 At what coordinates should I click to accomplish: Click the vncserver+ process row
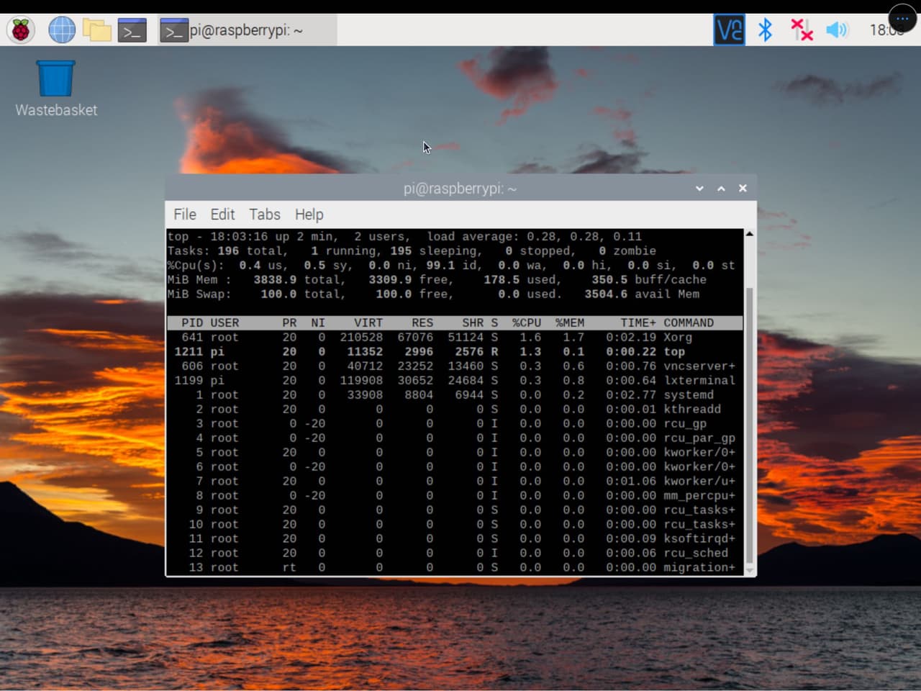(x=455, y=366)
